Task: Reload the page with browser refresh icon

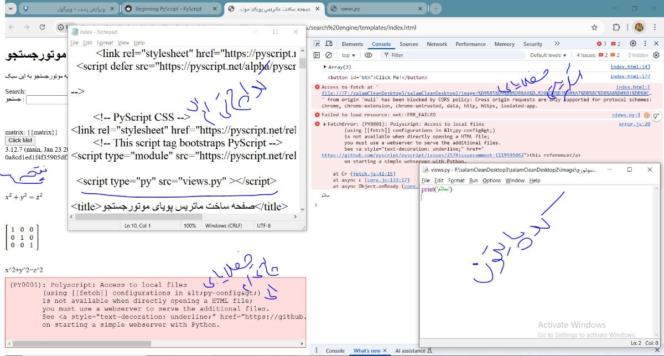Action: (42, 27)
